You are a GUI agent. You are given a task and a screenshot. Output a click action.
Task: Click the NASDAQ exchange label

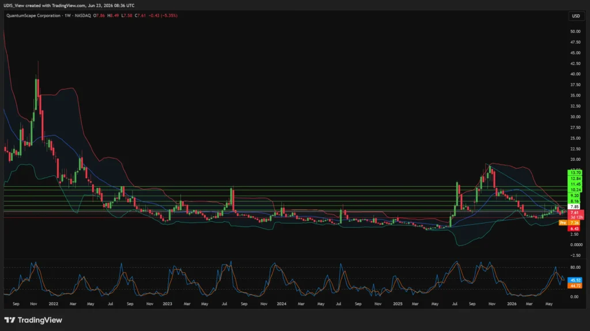[x=83, y=16]
